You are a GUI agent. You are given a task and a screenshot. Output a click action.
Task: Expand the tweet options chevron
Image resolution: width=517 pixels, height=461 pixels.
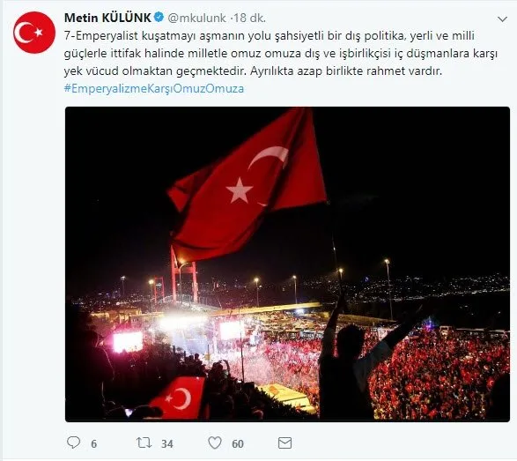502,19
